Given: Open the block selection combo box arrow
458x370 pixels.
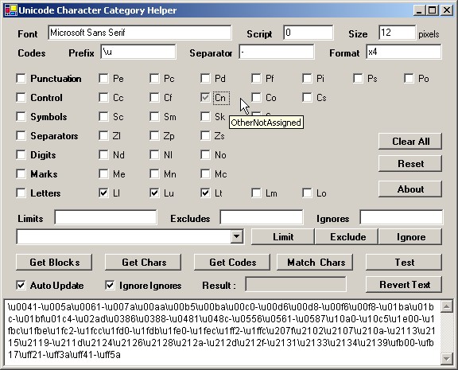Looking at the screenshot, I should pos(237,236).
